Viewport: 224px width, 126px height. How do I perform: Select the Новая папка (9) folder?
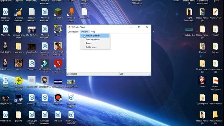202,66
